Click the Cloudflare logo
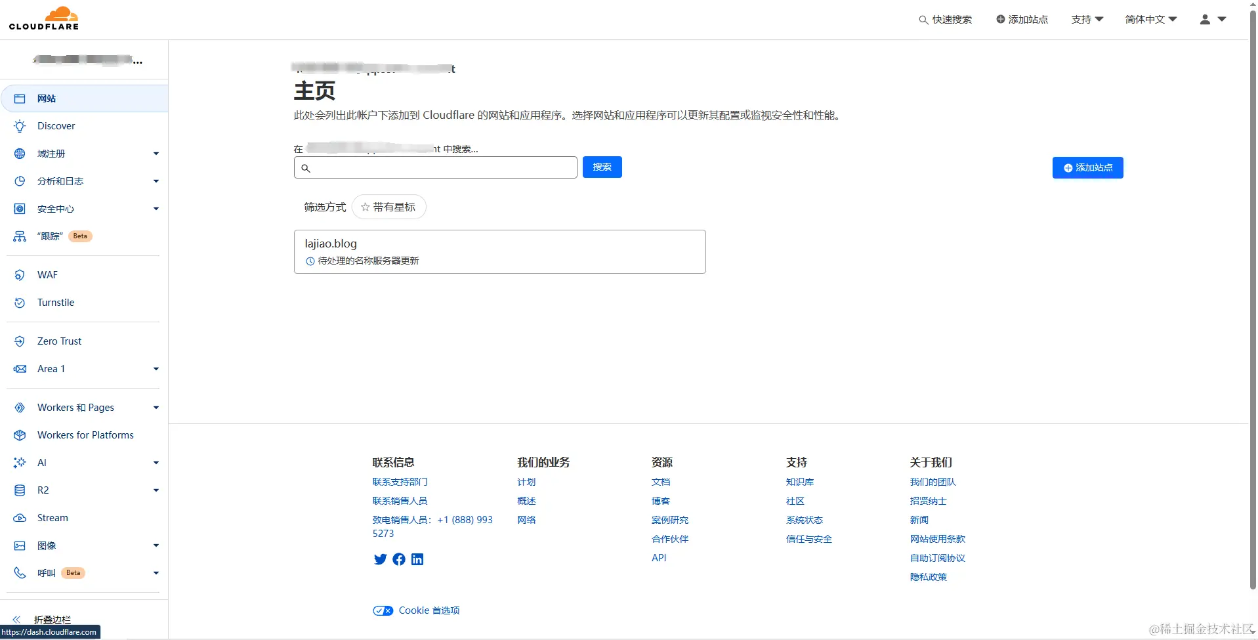Screen dimensions: 1258x640 (44, 18)
